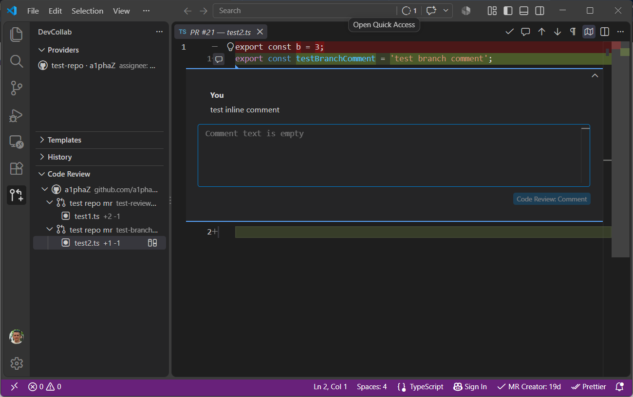This screenshot has width=633, height=397.
Task: Open the Manage gear menu
Action: pos(17,363)
